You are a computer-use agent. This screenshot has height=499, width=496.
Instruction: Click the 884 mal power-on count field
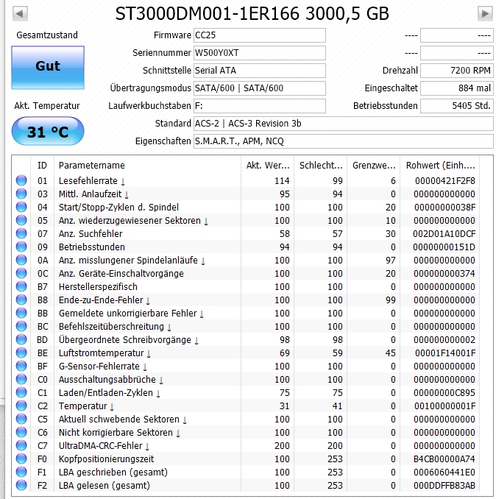click(x=457, y=88)
